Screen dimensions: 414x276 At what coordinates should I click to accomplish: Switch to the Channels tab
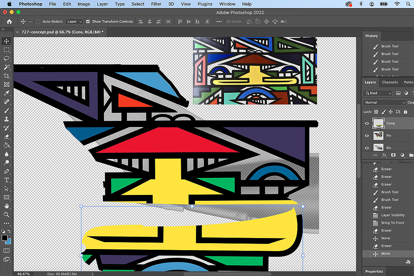coord(390,82)
